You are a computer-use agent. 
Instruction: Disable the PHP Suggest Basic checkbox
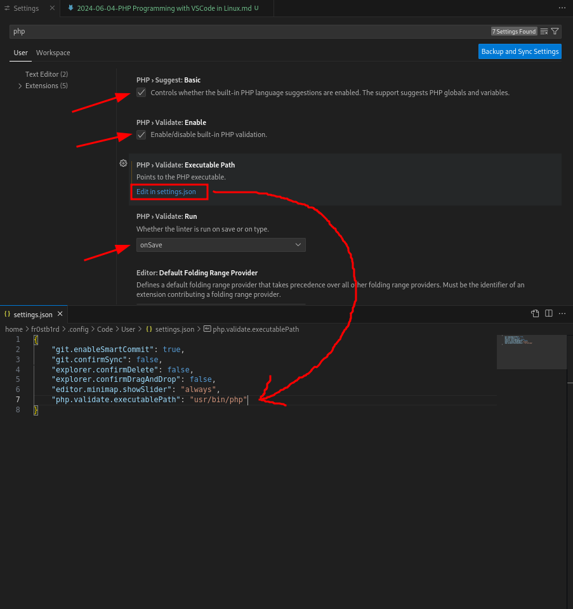[x=142, y=93]
